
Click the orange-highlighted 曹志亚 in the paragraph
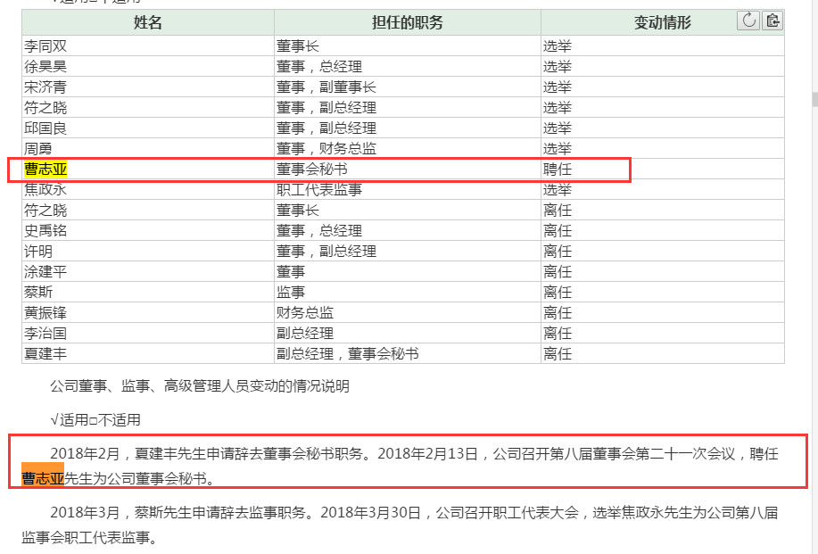[43, 478]
